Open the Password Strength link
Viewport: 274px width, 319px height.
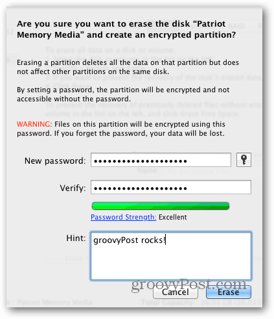click(x=124, y=217)
